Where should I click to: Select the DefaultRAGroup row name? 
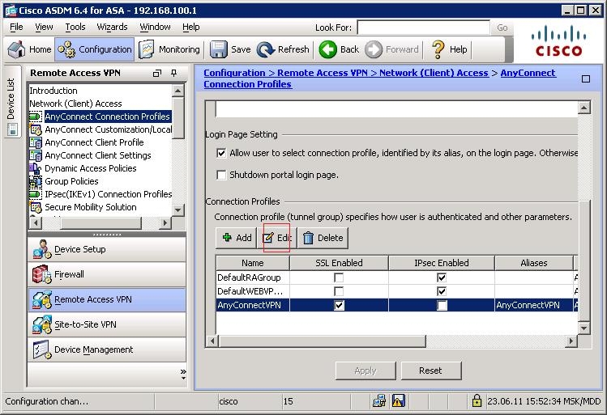click(x=252, y=277)
